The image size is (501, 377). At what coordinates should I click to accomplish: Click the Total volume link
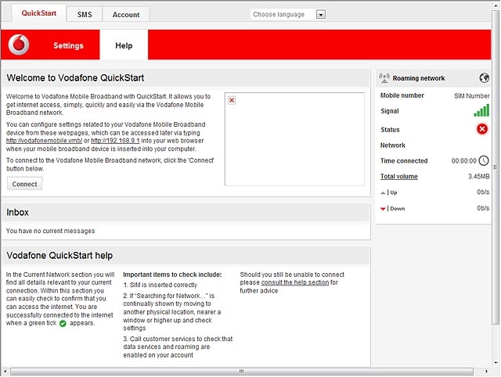(x=399, y=176)
